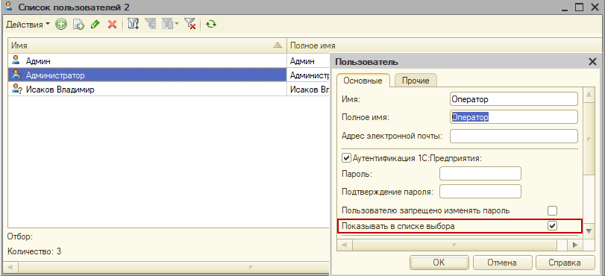The image size is (605, 276).
Task: Click the OK button
Action: tap(439, 263)
